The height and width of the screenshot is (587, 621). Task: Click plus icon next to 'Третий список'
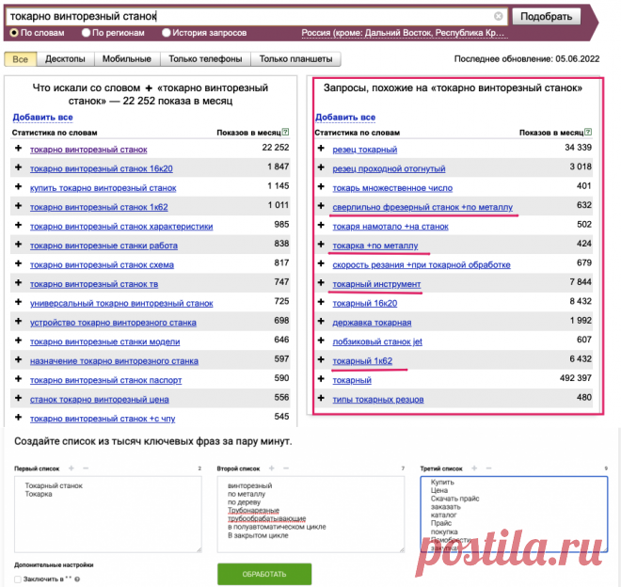[474, 468]
